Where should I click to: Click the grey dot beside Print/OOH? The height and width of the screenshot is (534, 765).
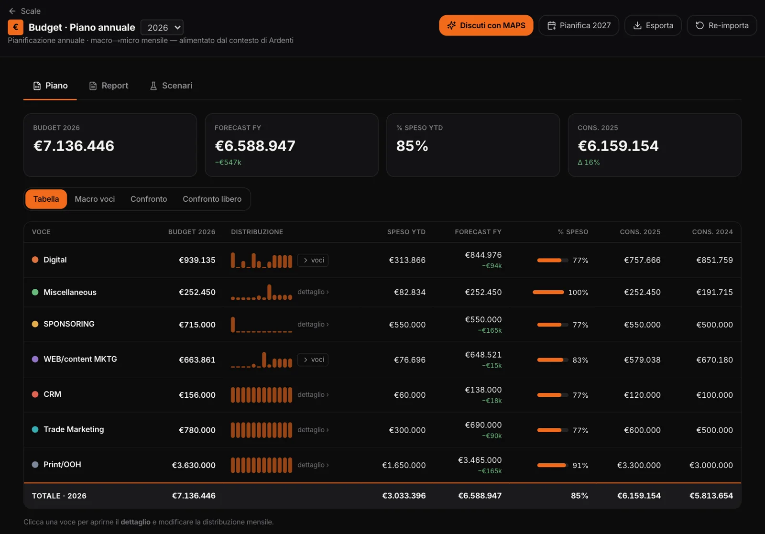[35, 464]
